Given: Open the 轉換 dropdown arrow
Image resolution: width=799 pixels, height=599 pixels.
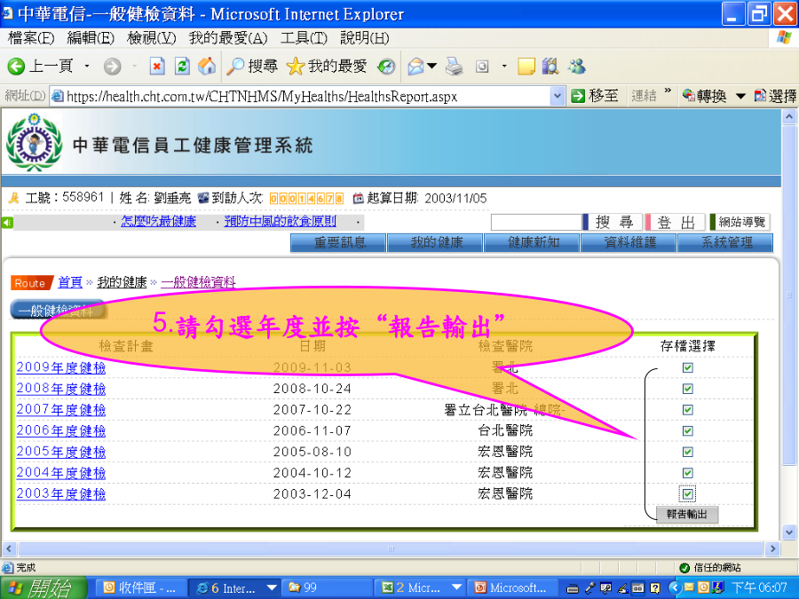Looking at the screenshot, I should (x=740, y=96).
